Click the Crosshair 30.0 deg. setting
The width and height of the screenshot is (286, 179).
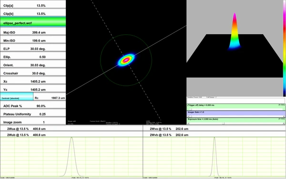(x=33, y=73)
